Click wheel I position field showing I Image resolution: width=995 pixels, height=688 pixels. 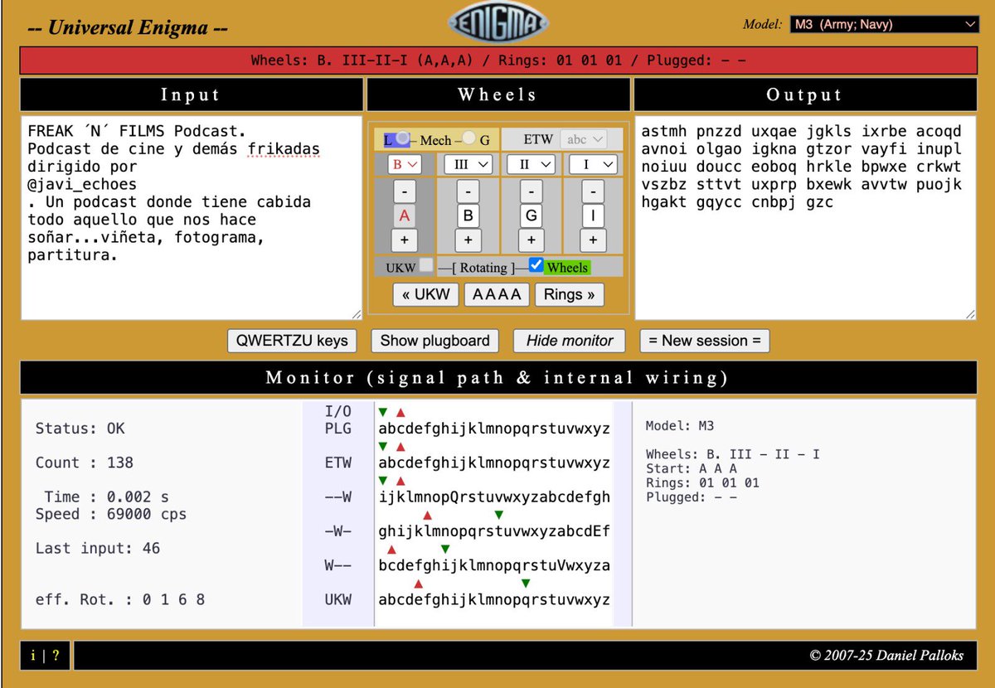594,216
